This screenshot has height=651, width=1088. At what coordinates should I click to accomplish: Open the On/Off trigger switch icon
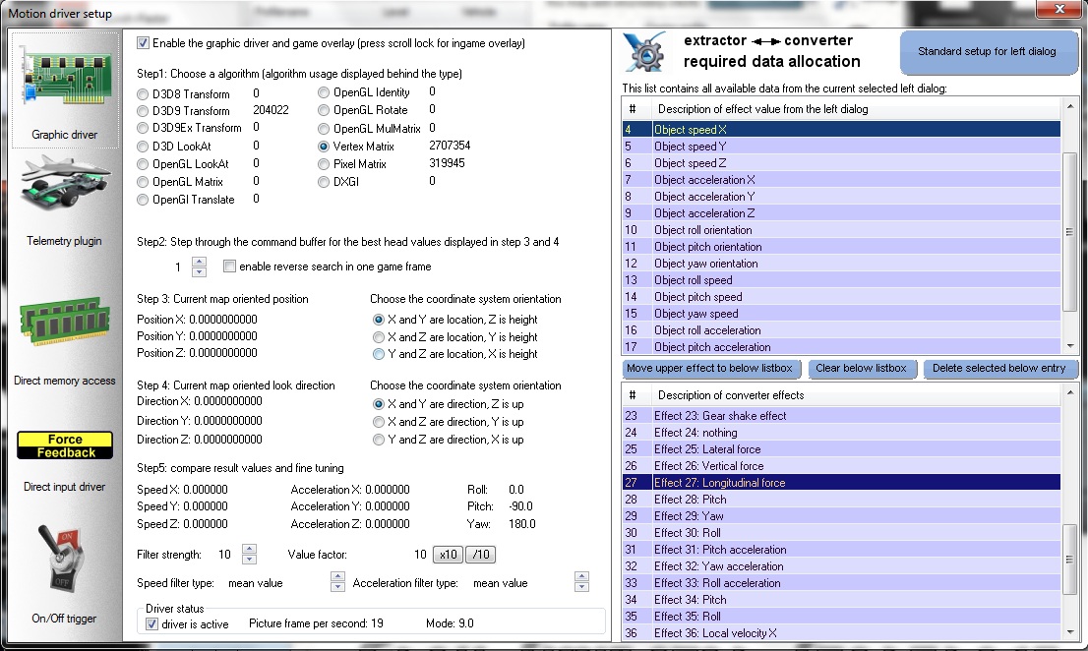[63, 559]
